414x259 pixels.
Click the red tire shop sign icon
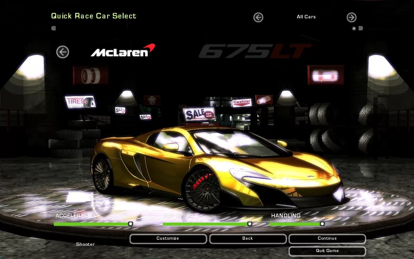[x=91, y=75]
